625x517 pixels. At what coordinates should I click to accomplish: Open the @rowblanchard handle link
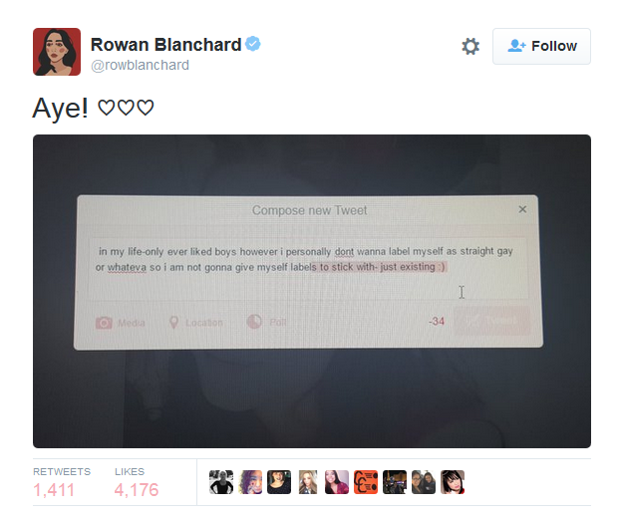pyautogui.click(x=140, y=65)
